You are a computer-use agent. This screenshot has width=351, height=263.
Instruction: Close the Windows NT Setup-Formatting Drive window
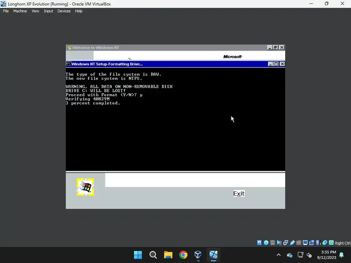click(282, 64)
